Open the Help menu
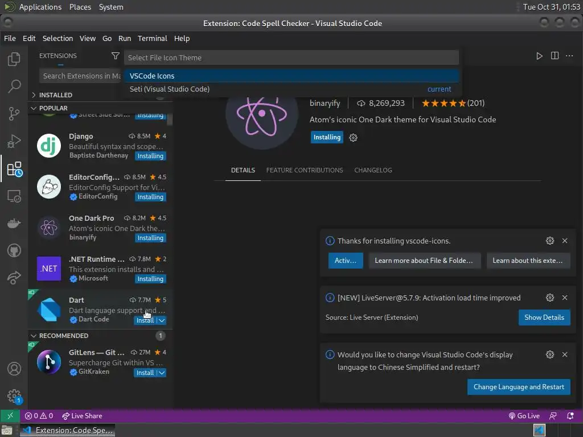This screenshot has width=583, height=437. pyautogui.click(x=182, y=38)
